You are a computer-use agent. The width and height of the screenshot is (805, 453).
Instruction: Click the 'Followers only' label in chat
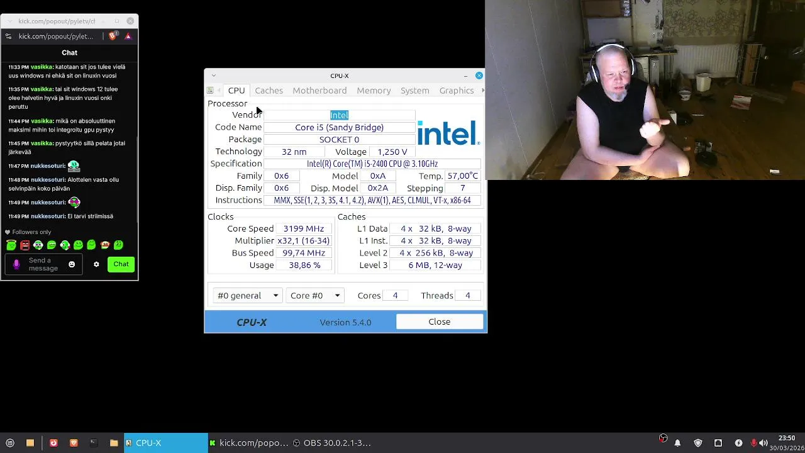coord(31,232)
